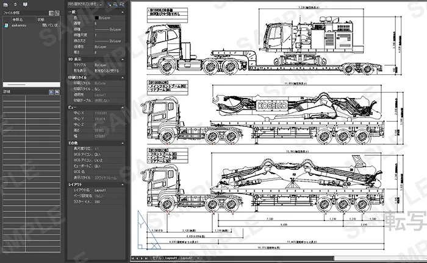
Task: Click the 表示スタイル 2Dワイヤフレーム value
Action: coord(109,178)
